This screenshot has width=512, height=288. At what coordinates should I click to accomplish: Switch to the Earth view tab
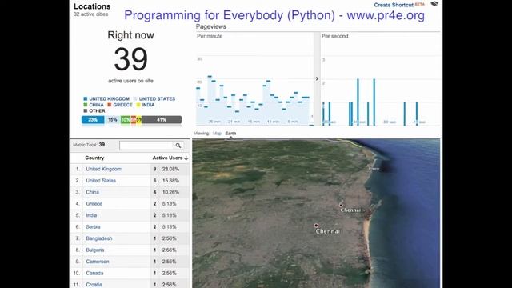tap(230, 134)
